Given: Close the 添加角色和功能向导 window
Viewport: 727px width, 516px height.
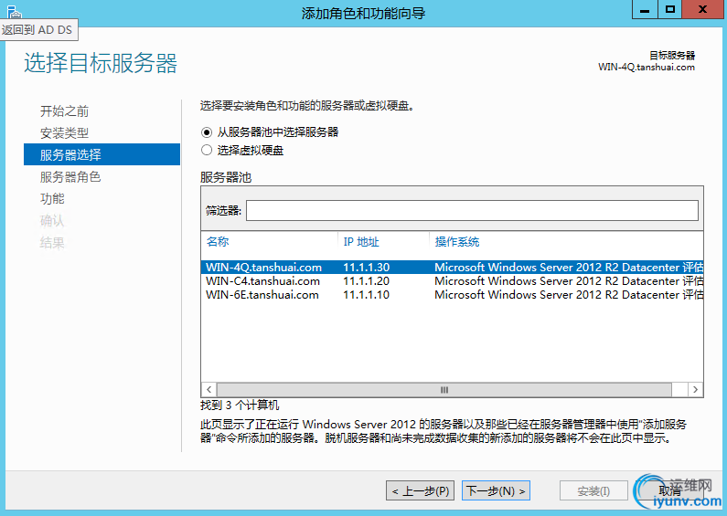Looking at the screenshot, I should point(702,10).
